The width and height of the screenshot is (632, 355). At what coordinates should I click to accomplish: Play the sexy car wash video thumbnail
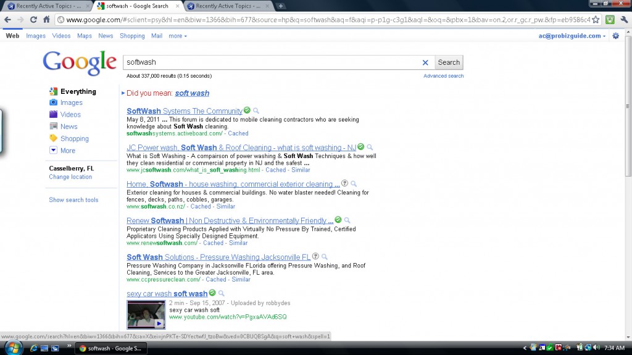point(146,315)
